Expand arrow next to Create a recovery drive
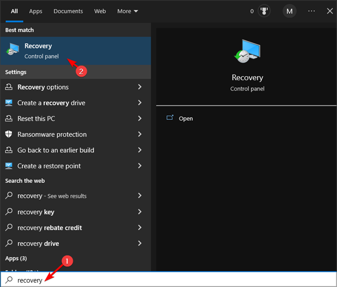Screen dimensions: 337x287 tap(140, 103)
